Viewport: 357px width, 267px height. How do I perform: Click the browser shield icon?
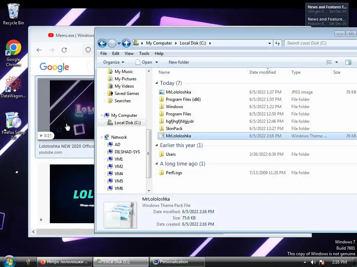coord(88,50)
